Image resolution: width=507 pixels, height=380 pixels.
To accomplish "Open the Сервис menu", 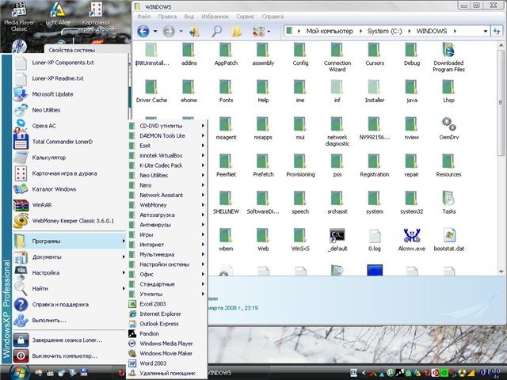I will 245,17.
